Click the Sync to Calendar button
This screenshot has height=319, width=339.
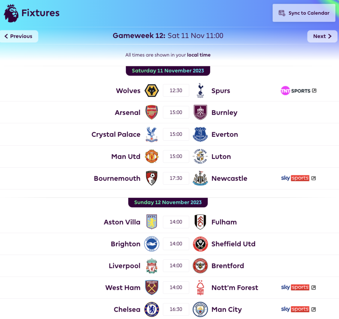304,13
